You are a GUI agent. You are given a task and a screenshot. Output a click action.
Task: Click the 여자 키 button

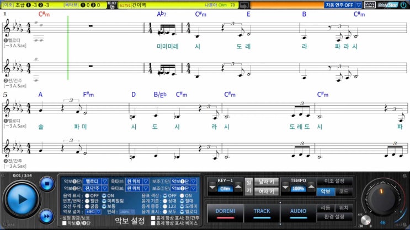coord(266,191)
